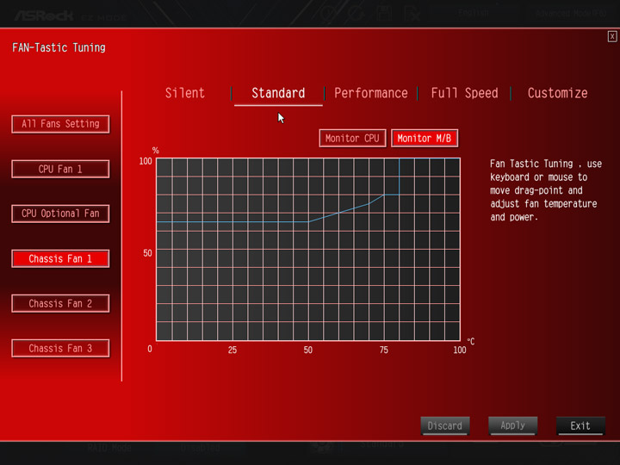Open the Customize profile tab
The width and height of the screenshot is (620, 465).
[x=557, y=93]
